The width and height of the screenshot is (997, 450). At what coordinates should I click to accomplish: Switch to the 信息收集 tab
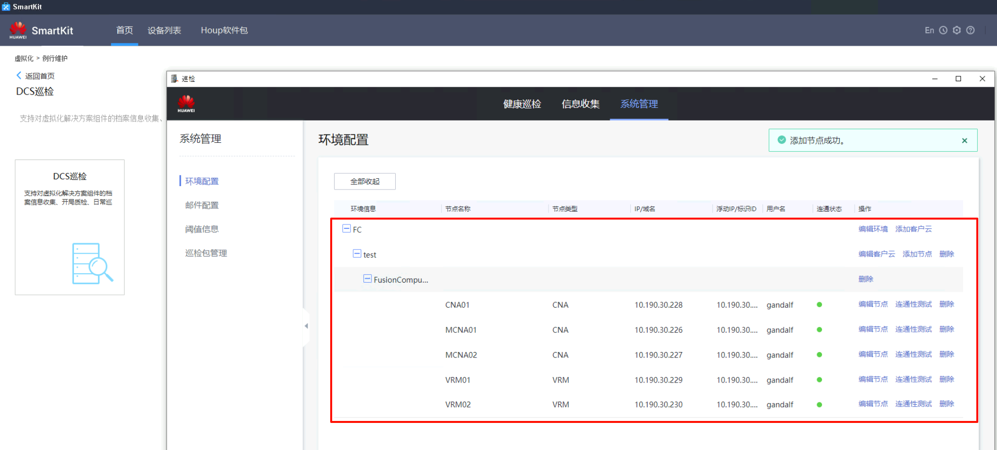581,104
